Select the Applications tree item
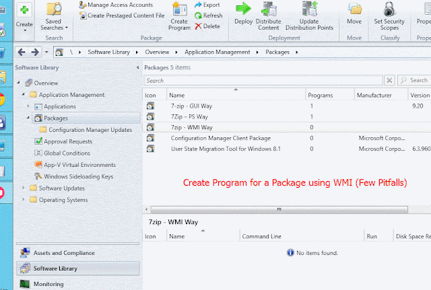The height and width of the screenshot is (290, 431). click(x=60, y=106)
